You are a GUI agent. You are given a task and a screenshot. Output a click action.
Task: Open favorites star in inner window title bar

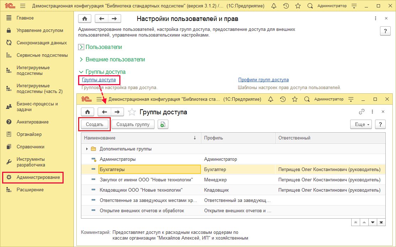(295, 99)
